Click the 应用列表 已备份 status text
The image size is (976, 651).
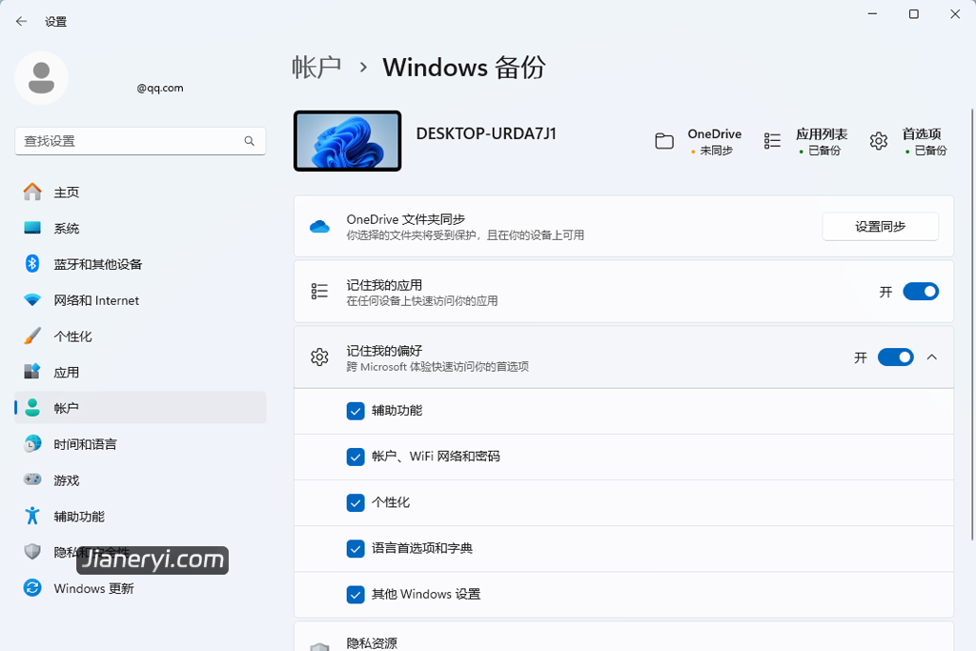click(x=824, y=151)
